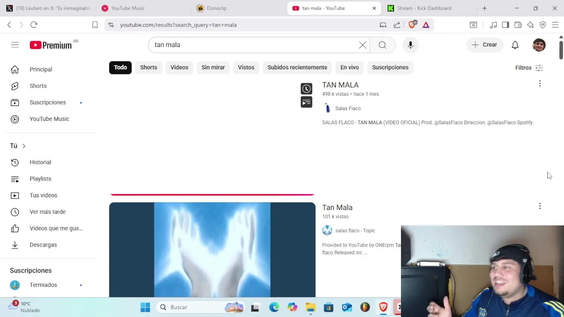Click the Crear button
This screenshot has width=564, height=317.
pos(484,45)
